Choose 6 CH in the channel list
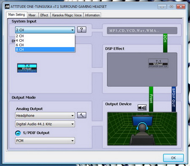This screenshot has height=166, width=190. pyautogui.click(x=45, y=45)
